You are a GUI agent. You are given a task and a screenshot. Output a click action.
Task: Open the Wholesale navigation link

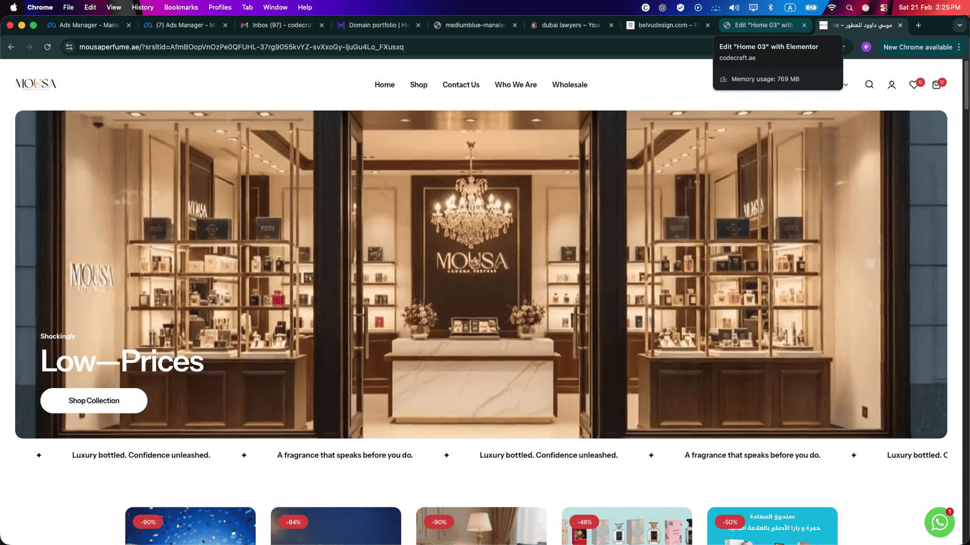click(569, 85)
